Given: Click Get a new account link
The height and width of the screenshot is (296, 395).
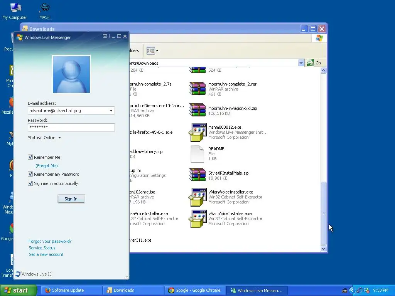Looking at the screenshot, I should coord(46,254).
